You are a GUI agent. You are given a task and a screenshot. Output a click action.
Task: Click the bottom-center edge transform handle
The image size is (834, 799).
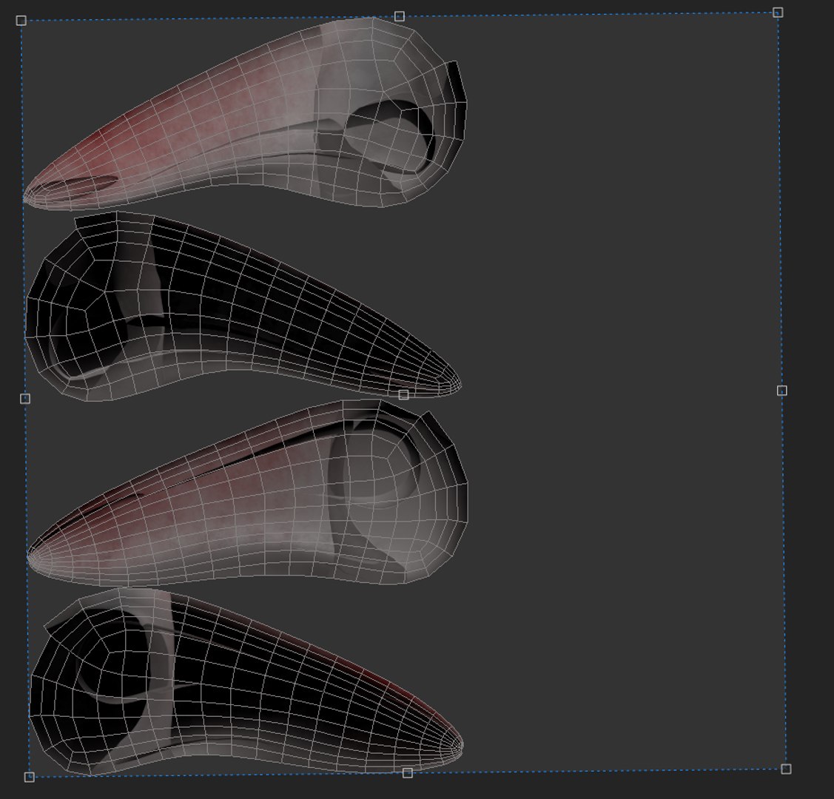coord(408,773)
